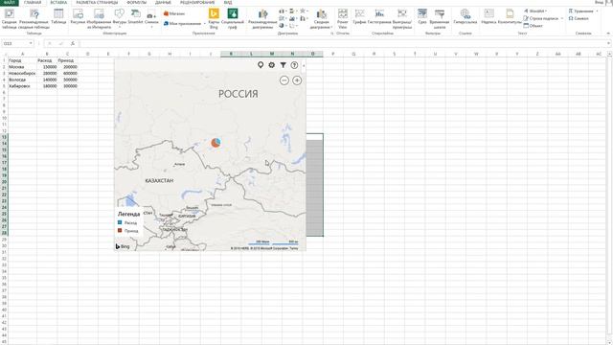The width and height of the screenshot is (613, 345).
Task: Open the Магазин apps store
Action: (174, 13)
